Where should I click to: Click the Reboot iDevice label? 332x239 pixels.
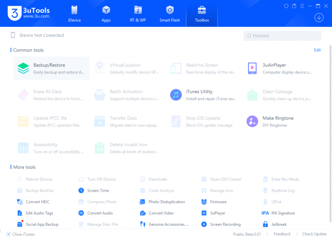39,179
